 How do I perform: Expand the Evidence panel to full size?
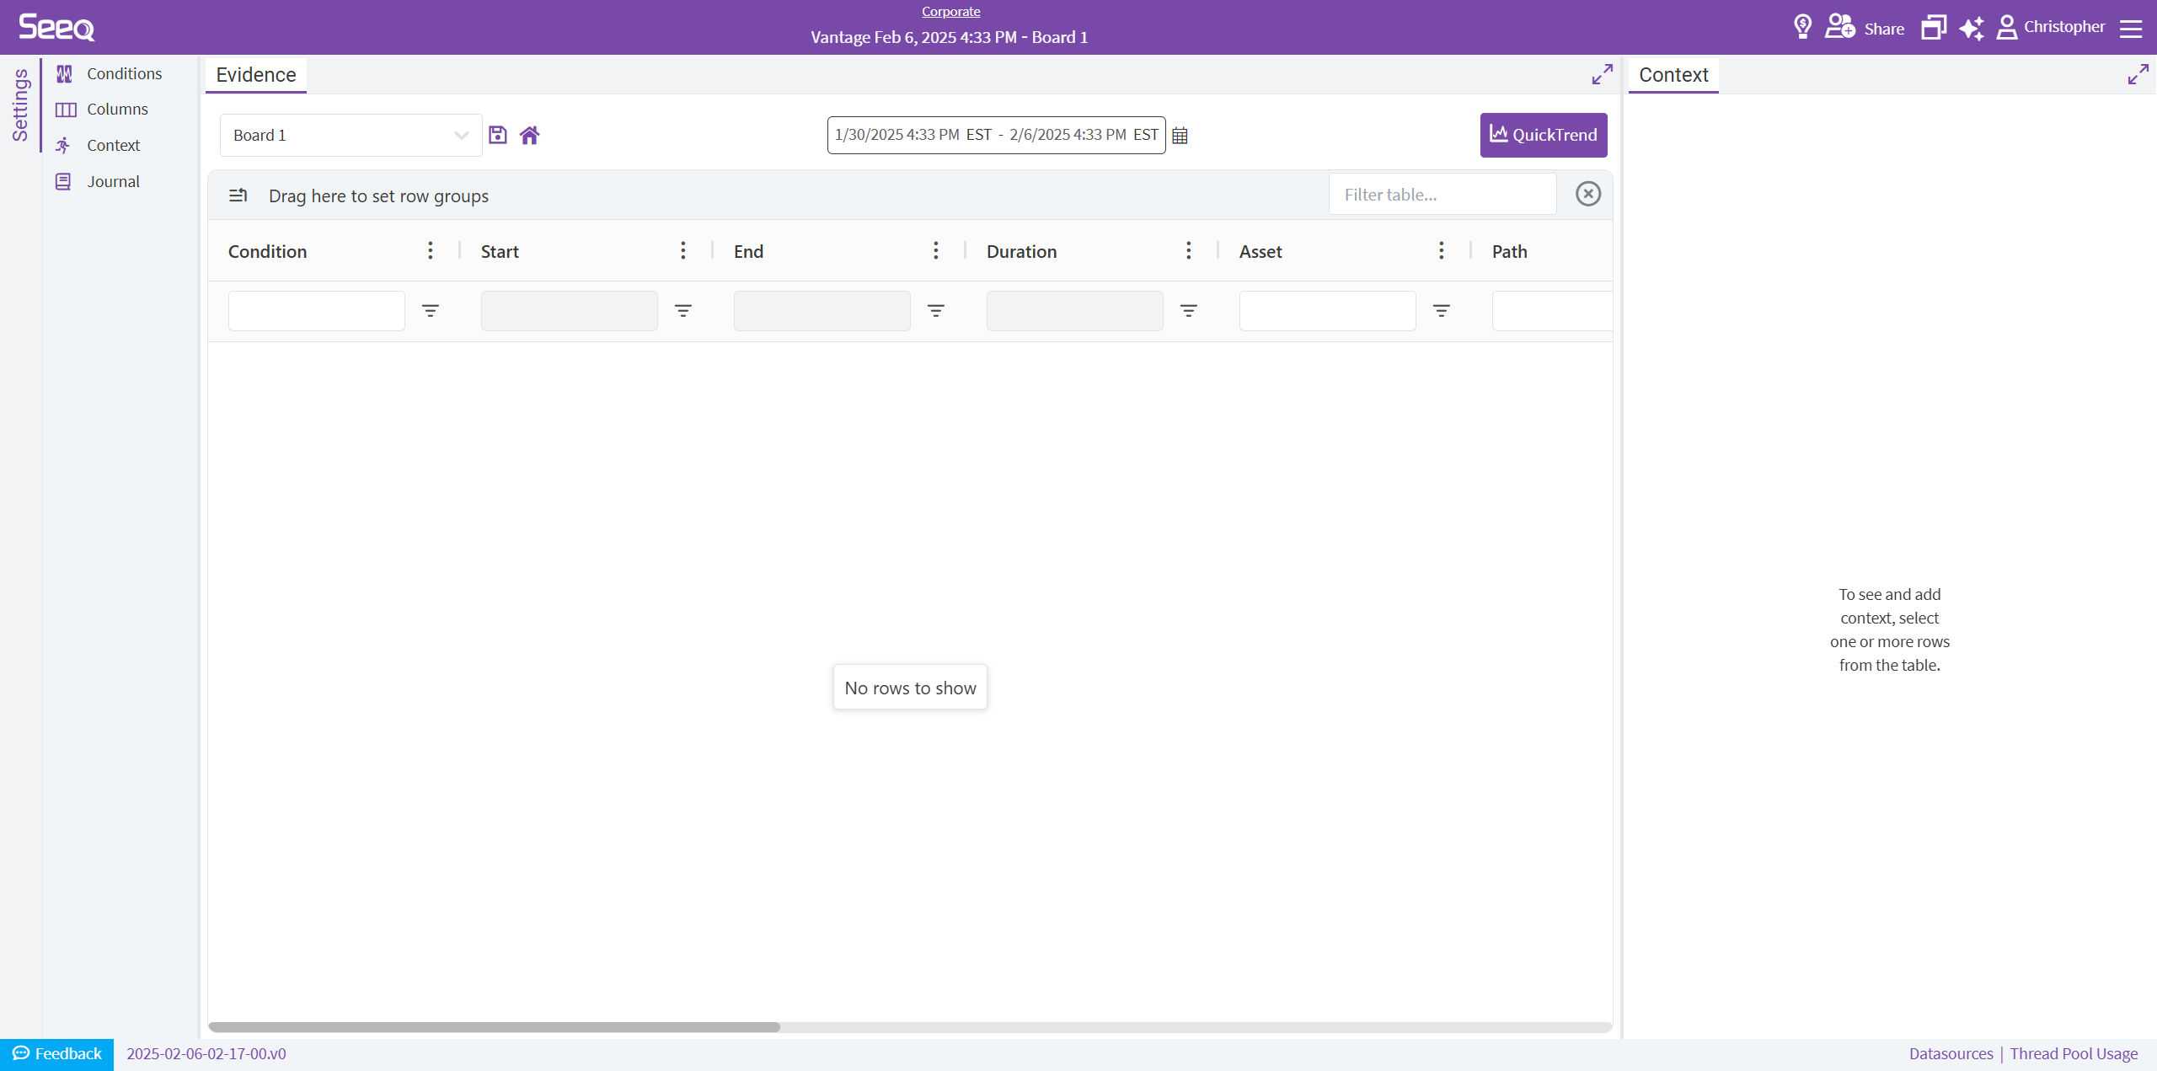(x=1602, y=74)
